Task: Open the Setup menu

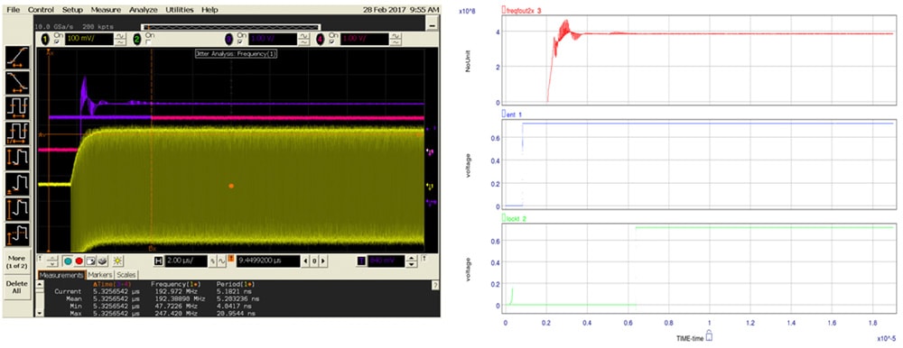Action: (x=72, y=10)
